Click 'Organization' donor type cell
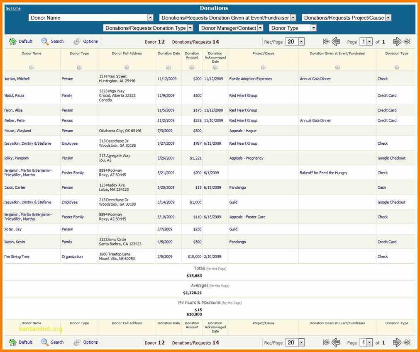This screenshot has height=352, width=420. [72, 257]
